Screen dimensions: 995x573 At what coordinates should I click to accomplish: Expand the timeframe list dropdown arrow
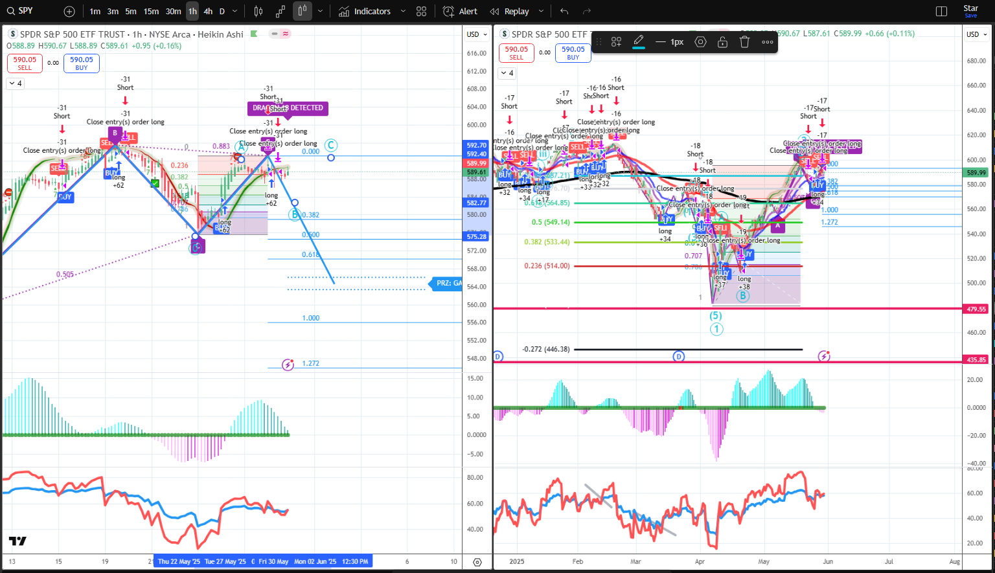tap(234, 12)
